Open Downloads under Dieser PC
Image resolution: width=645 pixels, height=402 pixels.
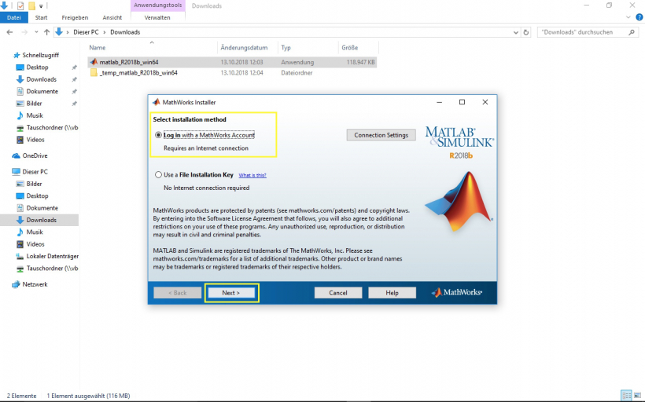tap(41, 220)
